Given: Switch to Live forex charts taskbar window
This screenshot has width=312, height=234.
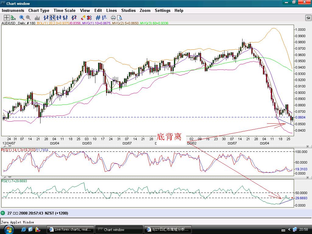Looking at the screenshot, I should pos(70,230).
